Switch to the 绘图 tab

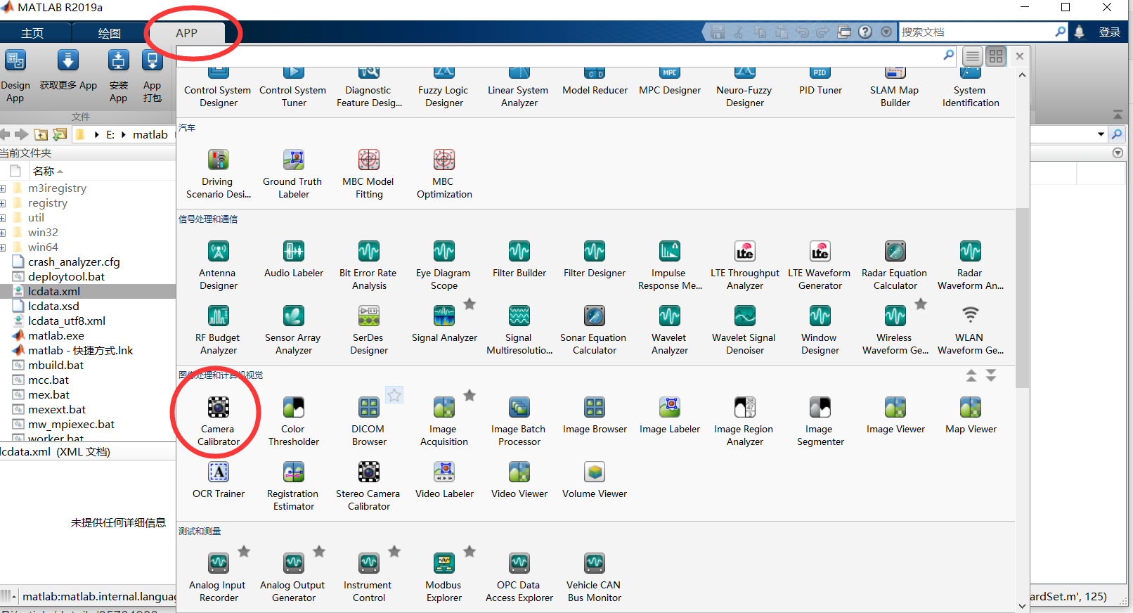(x=110, y=33)
